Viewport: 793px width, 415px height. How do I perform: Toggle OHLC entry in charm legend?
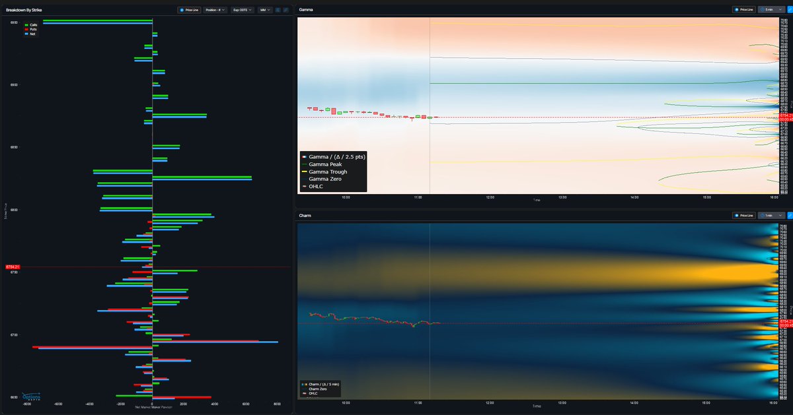[x=311, y=393]
